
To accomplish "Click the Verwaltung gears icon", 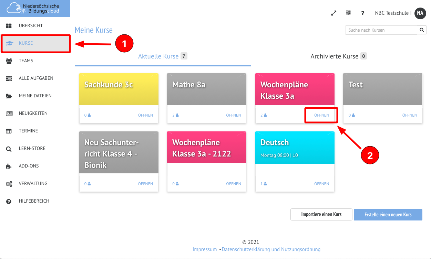I will (9, 184).
